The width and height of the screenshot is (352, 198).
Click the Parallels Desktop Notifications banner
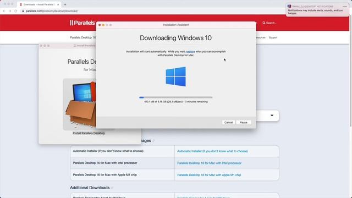coord(317,10)
